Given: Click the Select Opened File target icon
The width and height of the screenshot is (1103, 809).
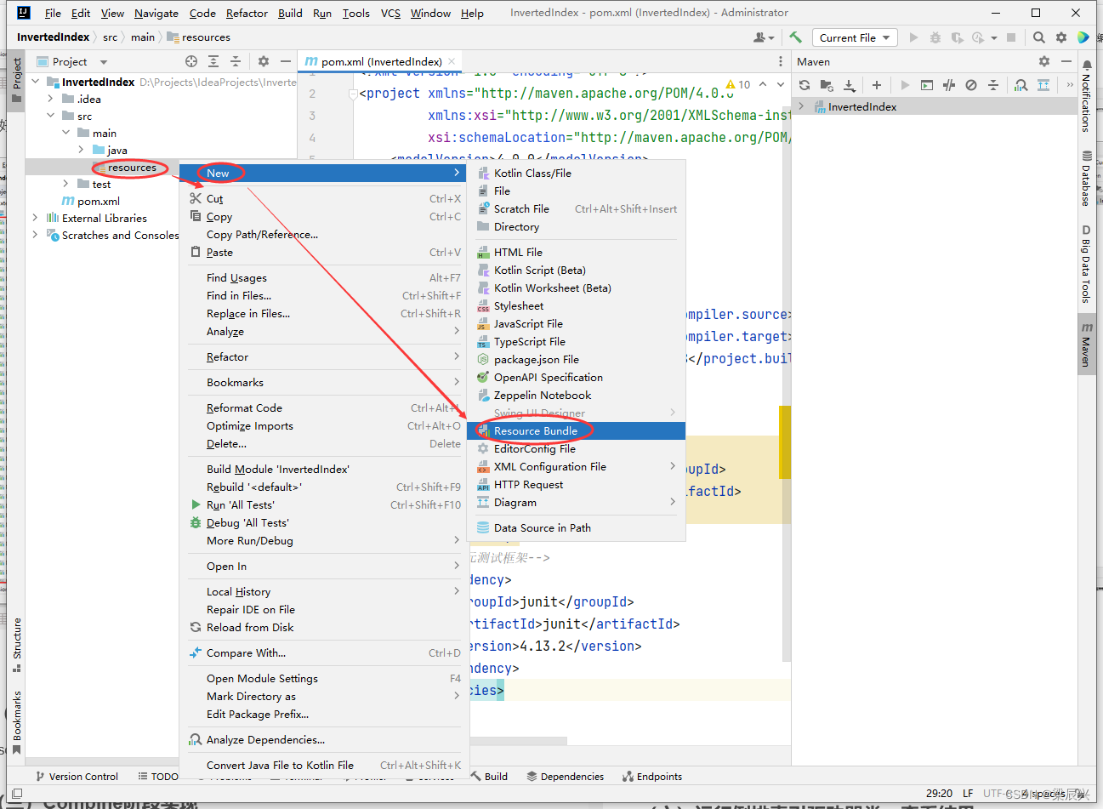Looking at the screenshot, I should 191,61.
